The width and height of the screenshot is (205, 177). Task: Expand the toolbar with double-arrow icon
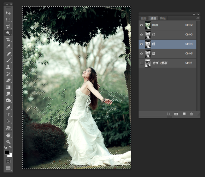pos(6,4)
